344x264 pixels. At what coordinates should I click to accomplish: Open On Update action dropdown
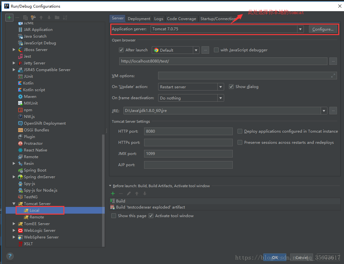tap(221, 87)
